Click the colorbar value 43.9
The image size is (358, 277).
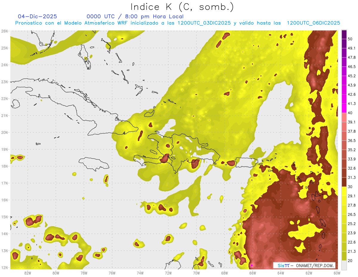(x=351, y=85)
